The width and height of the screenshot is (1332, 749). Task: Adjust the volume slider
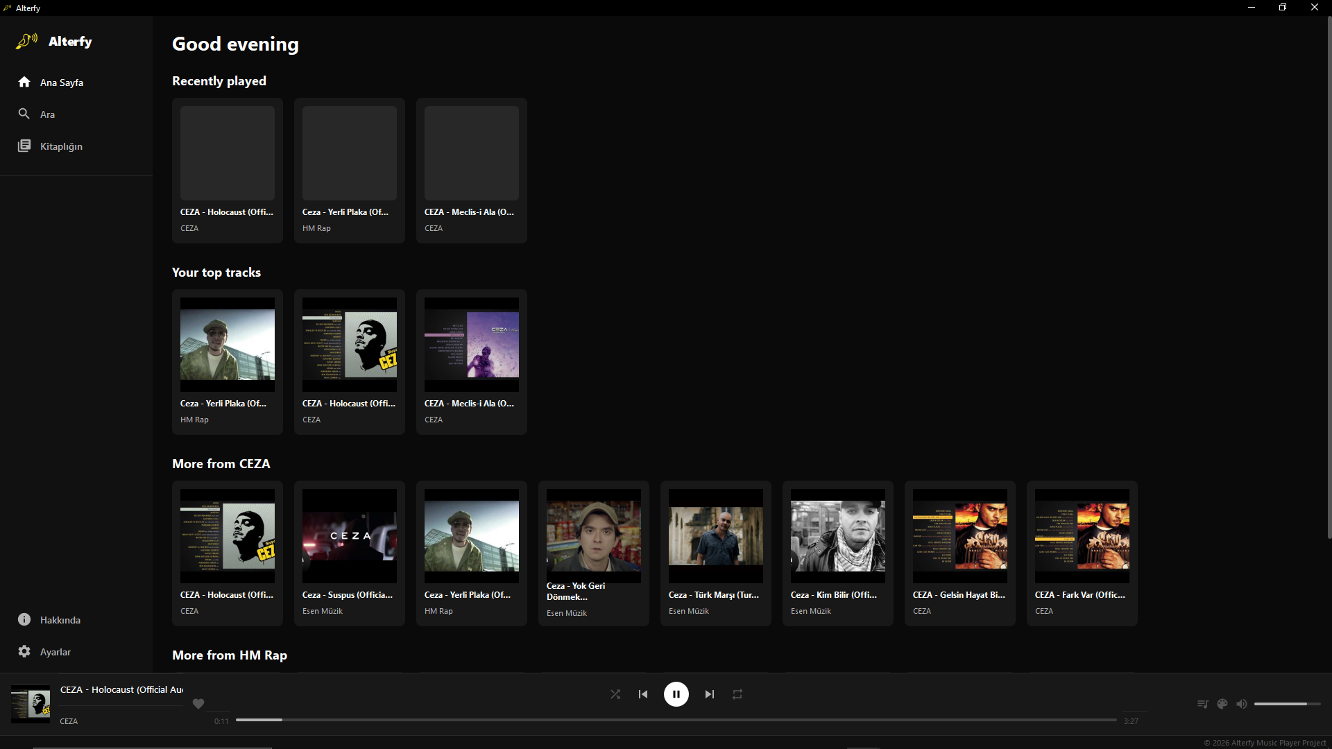[x=1288, y=704]
